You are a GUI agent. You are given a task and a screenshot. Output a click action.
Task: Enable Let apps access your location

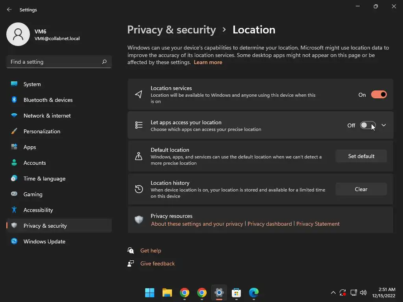tap(368, 125)
